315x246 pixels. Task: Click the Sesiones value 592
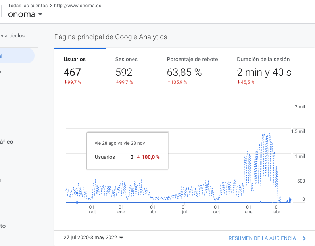point(124,72)
